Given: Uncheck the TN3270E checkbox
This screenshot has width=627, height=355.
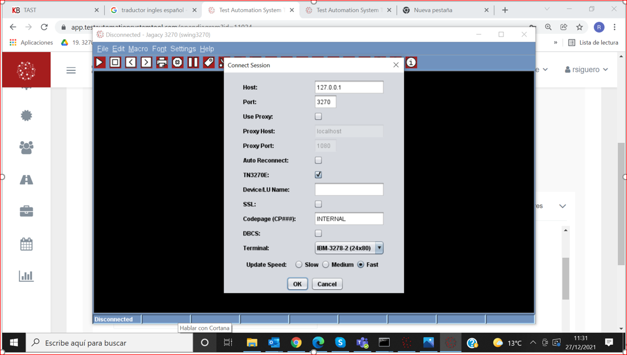Looking at the screenshot, I should [x=318, y=175].
